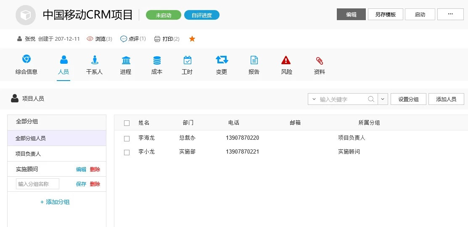Click the 添加人员 button
Viewport: 468px width, 227px height.
(446, 99)
